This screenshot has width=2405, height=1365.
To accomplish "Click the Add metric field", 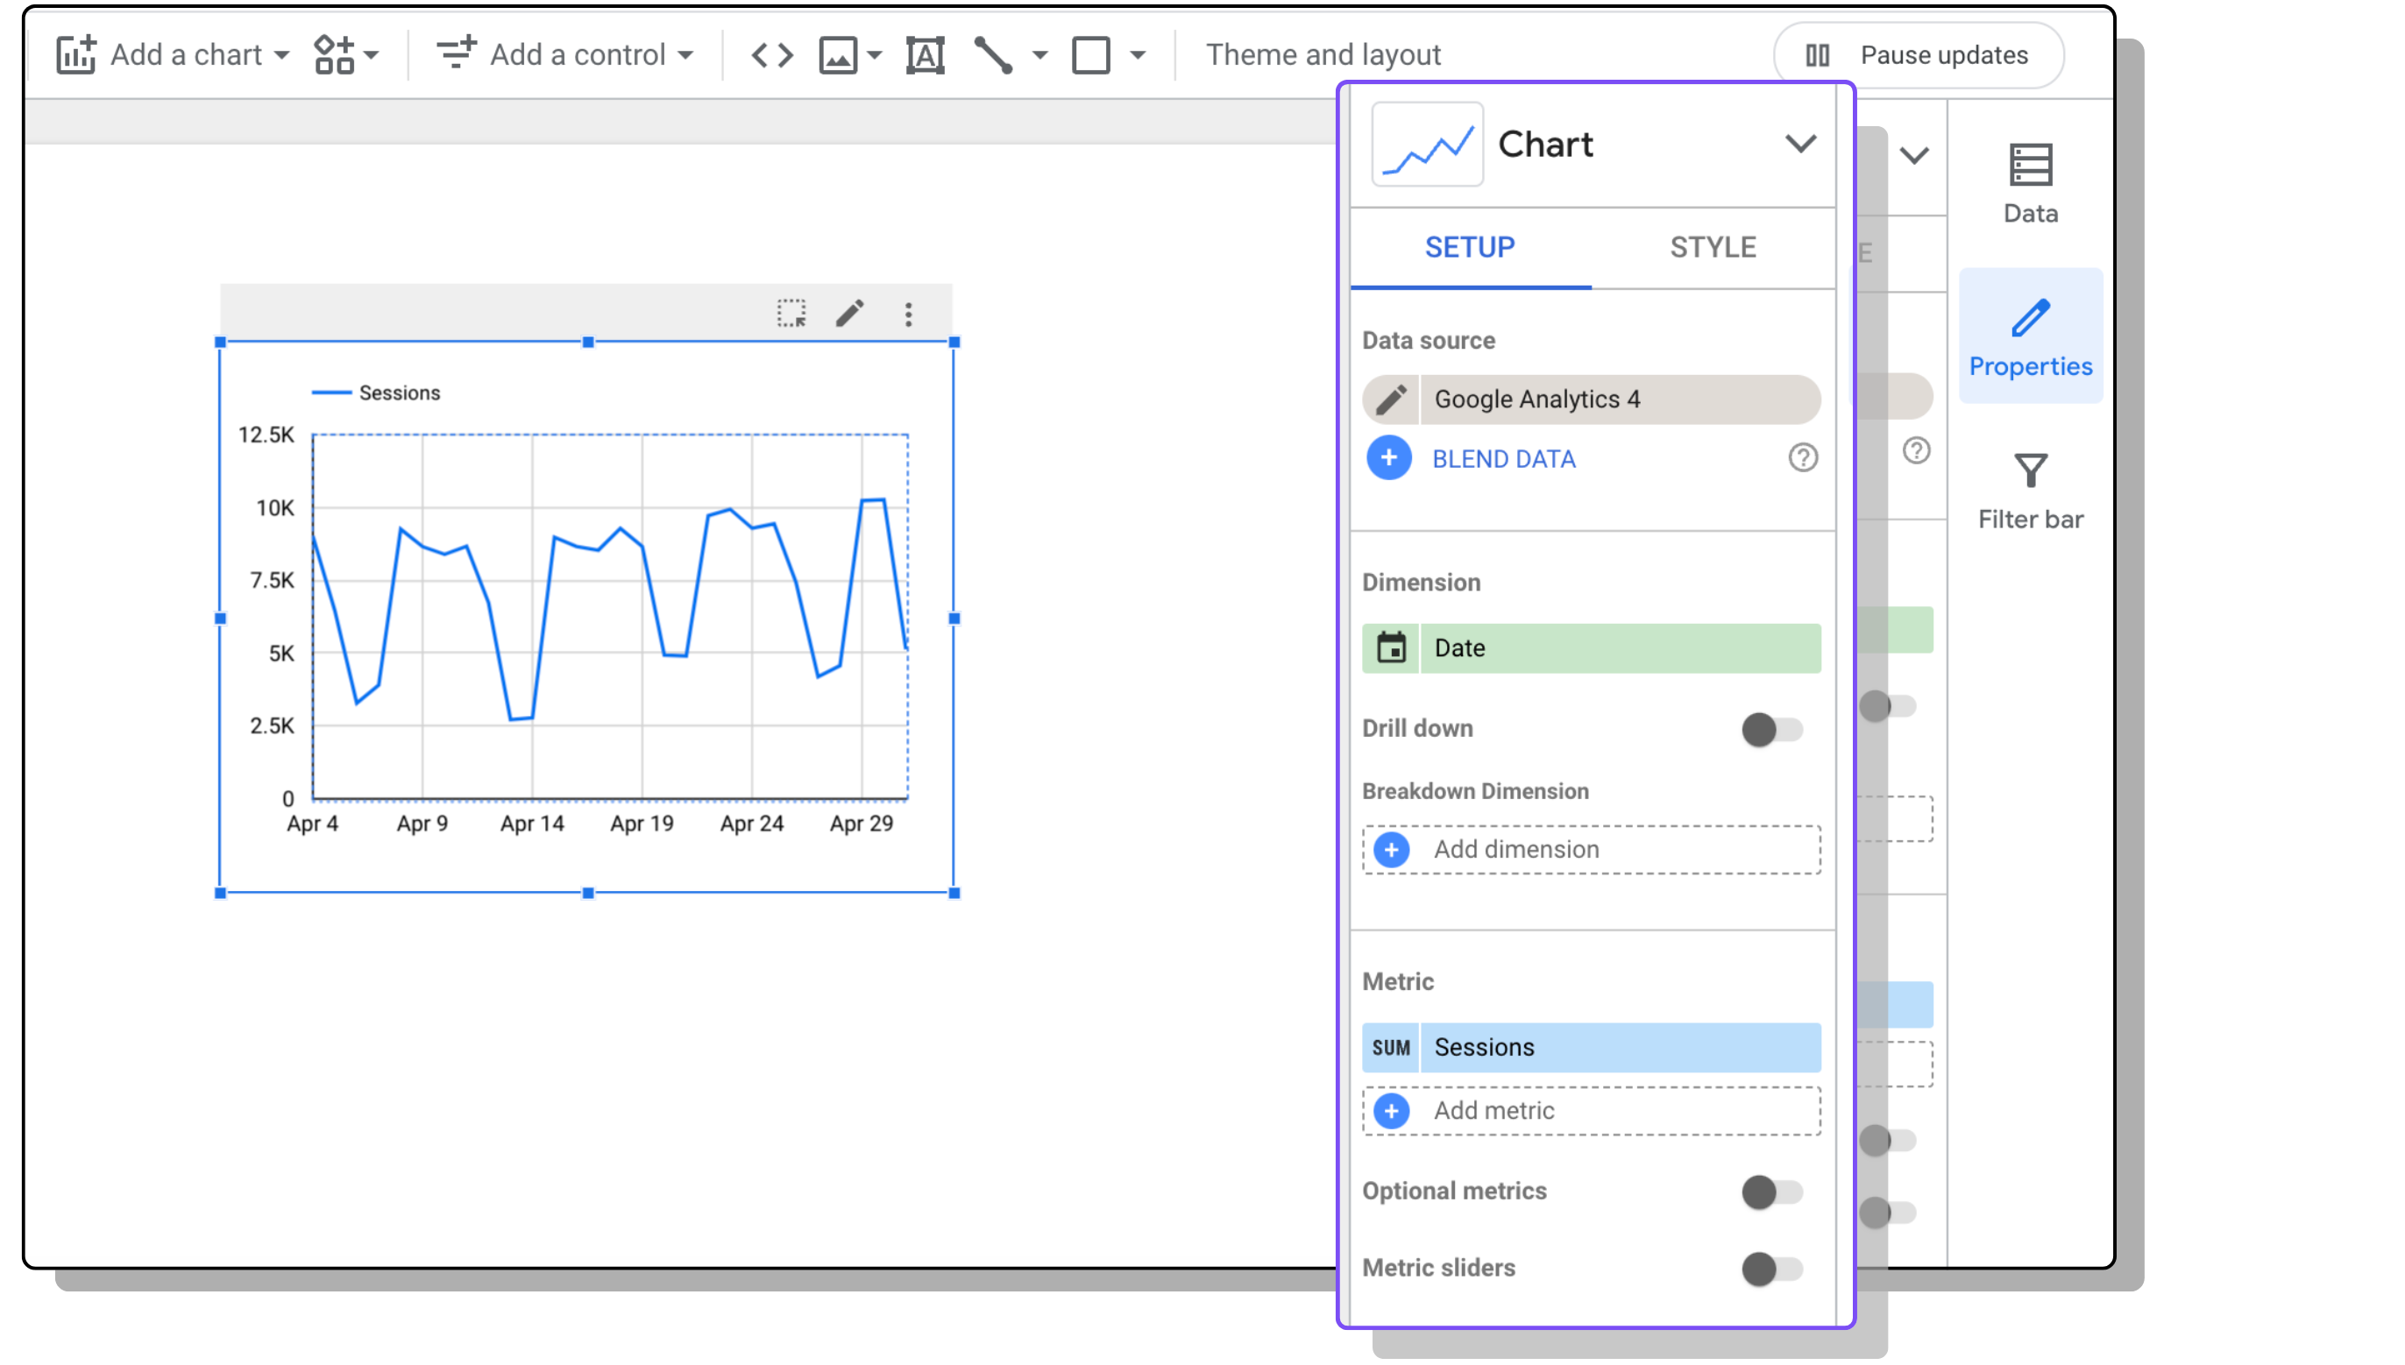I will click(1591, 1111).
